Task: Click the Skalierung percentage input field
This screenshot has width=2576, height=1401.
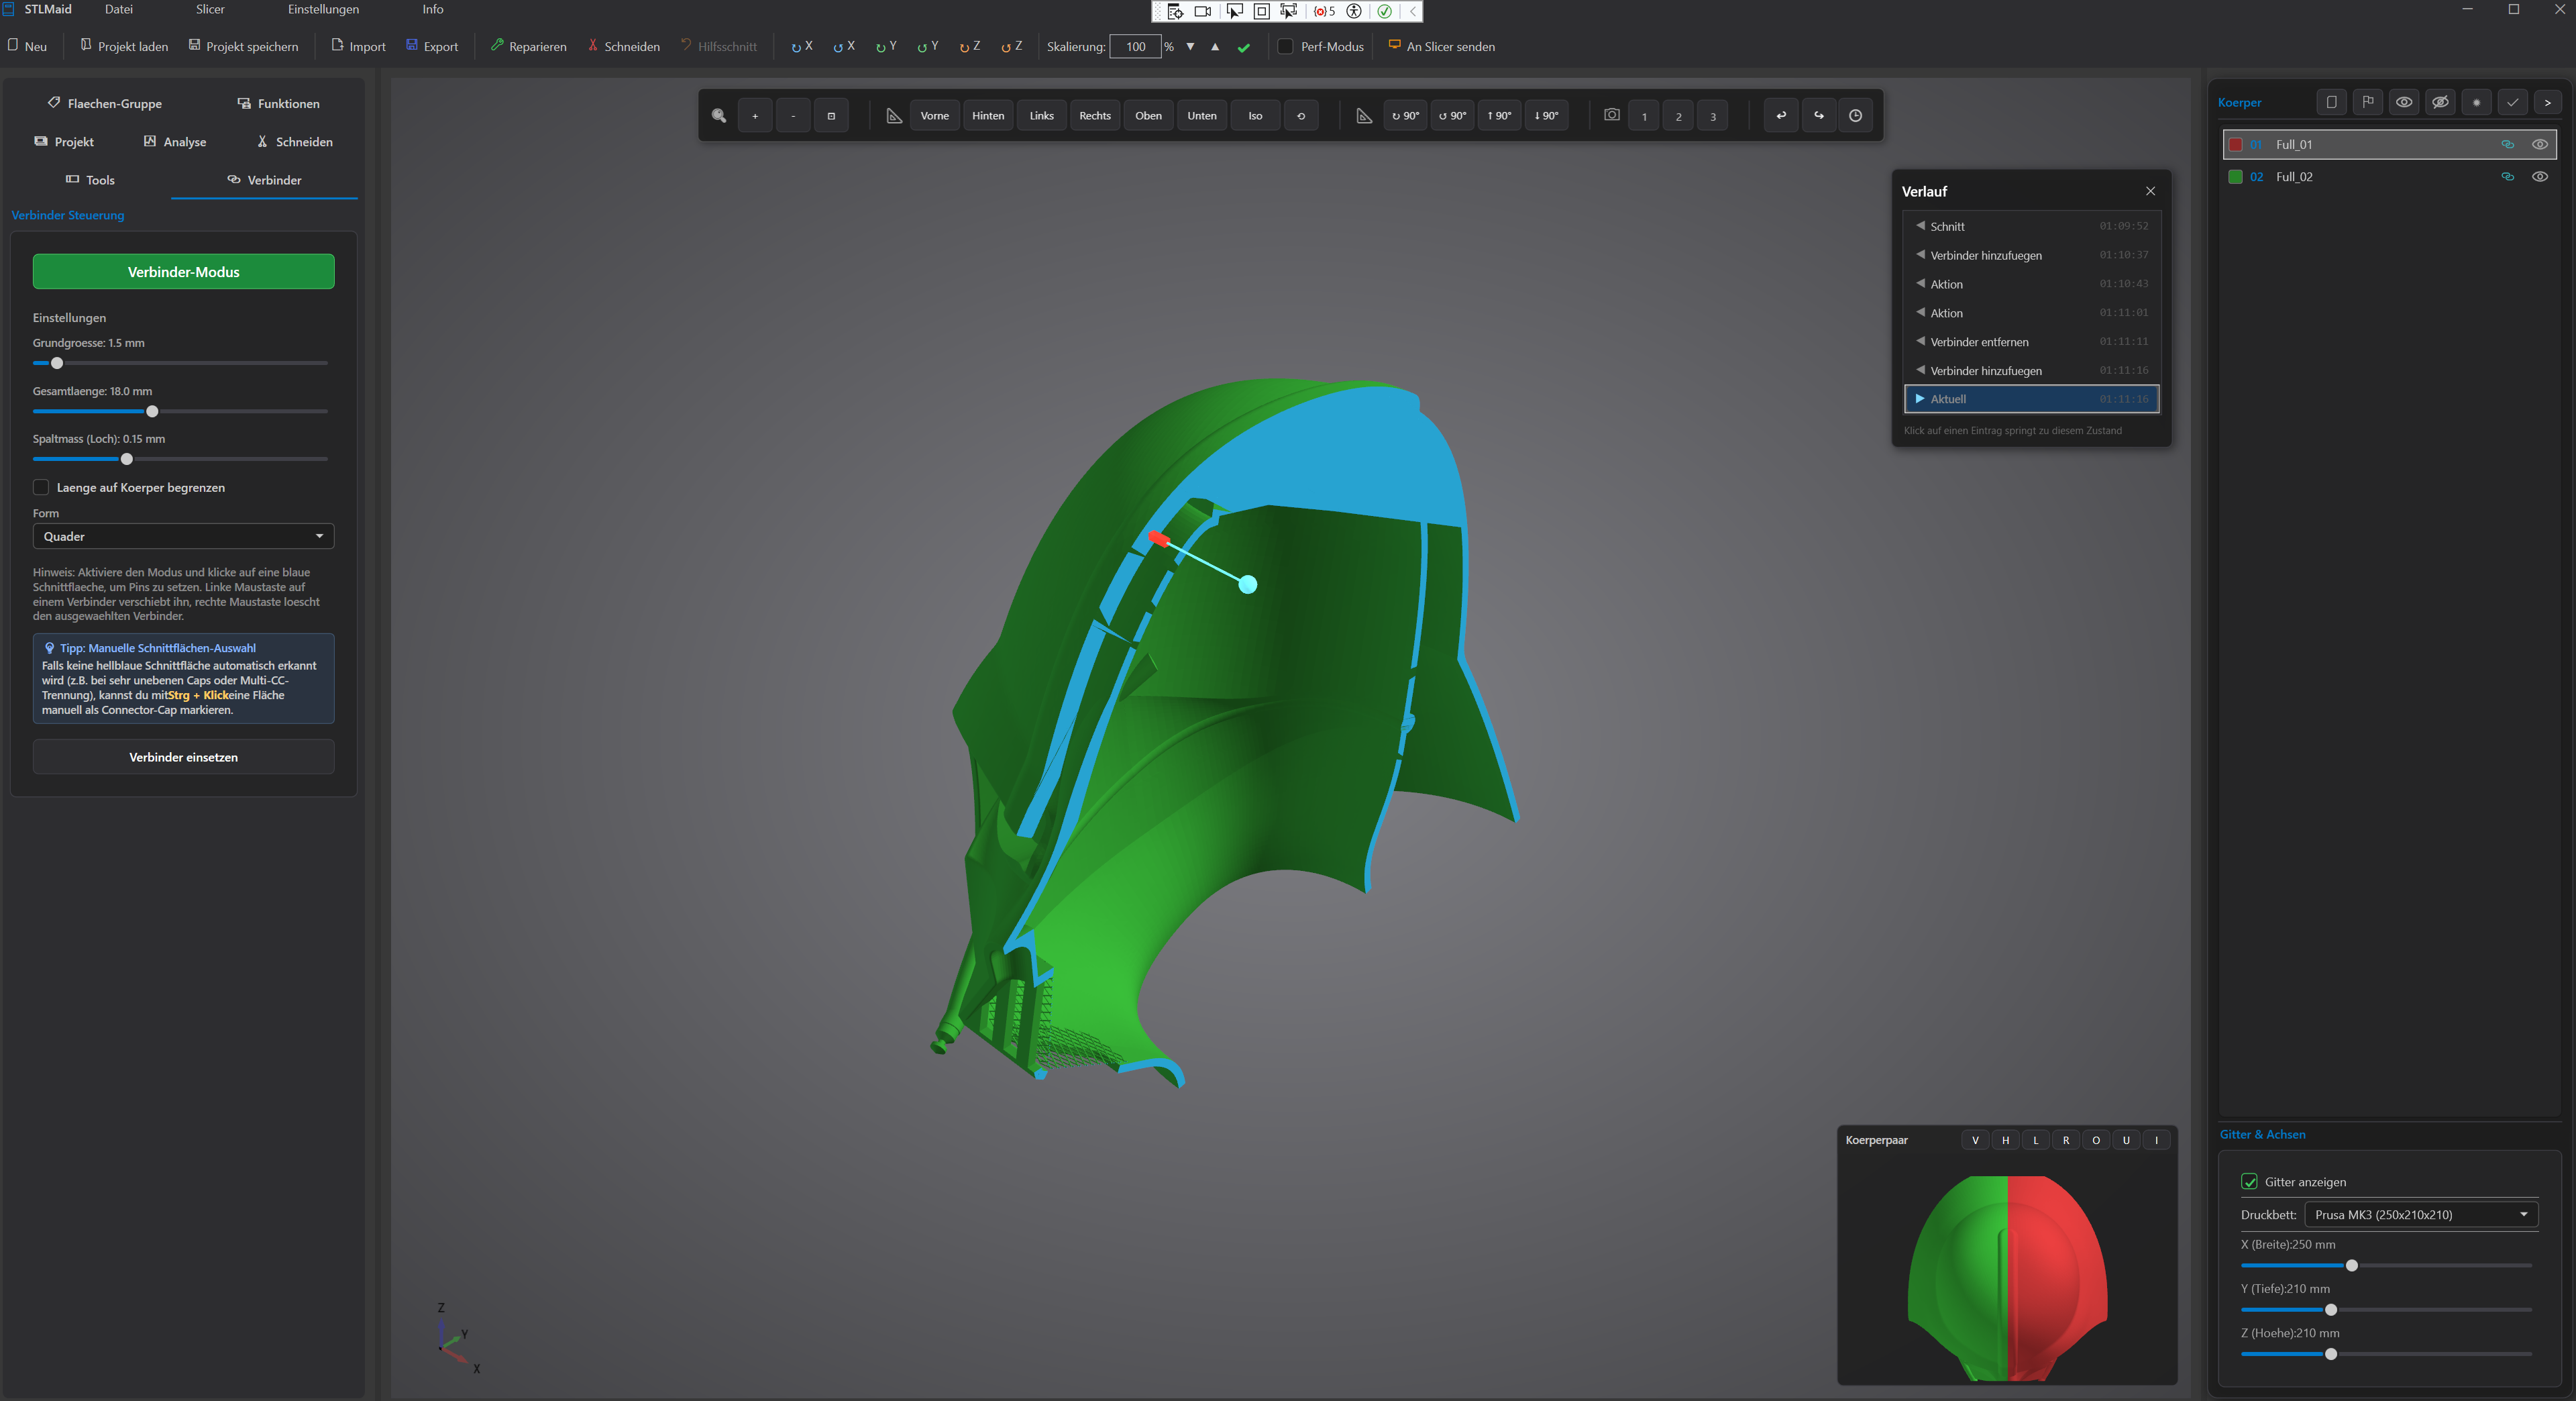Action: click(1136, 46)
